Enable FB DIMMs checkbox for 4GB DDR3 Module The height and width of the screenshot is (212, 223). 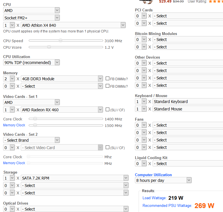[108, 79]
